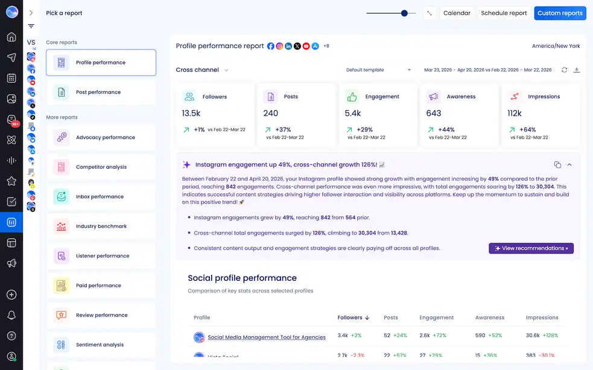Click the Custom reports button
The height and width of the screenshot is (370, 593).
click(560, 13)
